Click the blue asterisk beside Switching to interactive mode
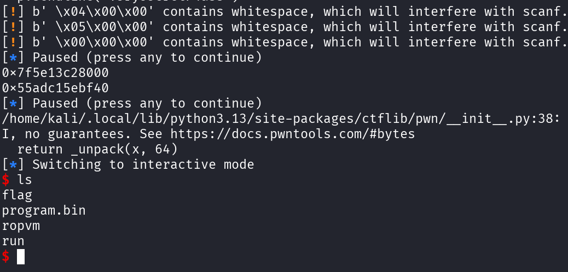 tap(13, 165)
